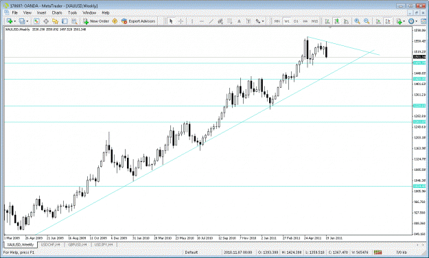Image resolution: width=429 pixels, height=258 pixels.
Task: Open the Tools menu
Action: 72,12
